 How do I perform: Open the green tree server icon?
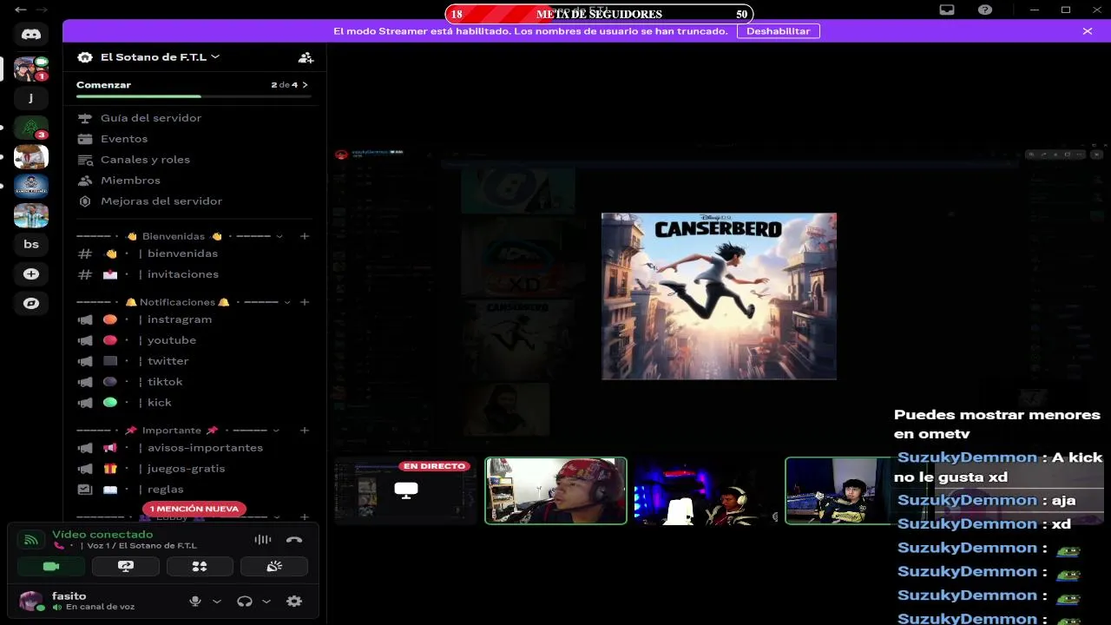tap(31, 128)
